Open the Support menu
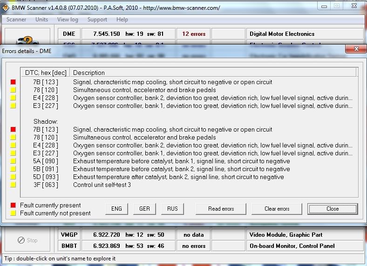Screen dimensions: 367x266 point(97,20)
